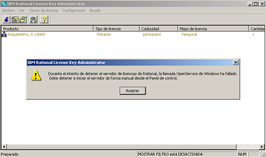Click the network computers toolbar icon
Viewport: 266px width, 157px height.
click(33, 19)
